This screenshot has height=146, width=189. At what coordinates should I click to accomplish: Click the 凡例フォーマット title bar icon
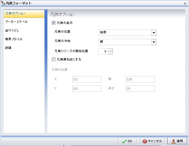tap(3, 3)
